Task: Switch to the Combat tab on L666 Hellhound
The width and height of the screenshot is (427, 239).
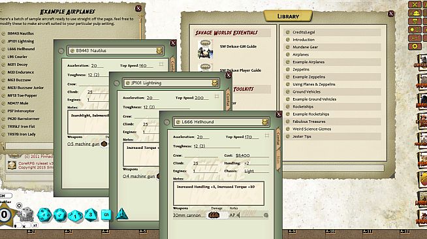Action: [278, 139]
